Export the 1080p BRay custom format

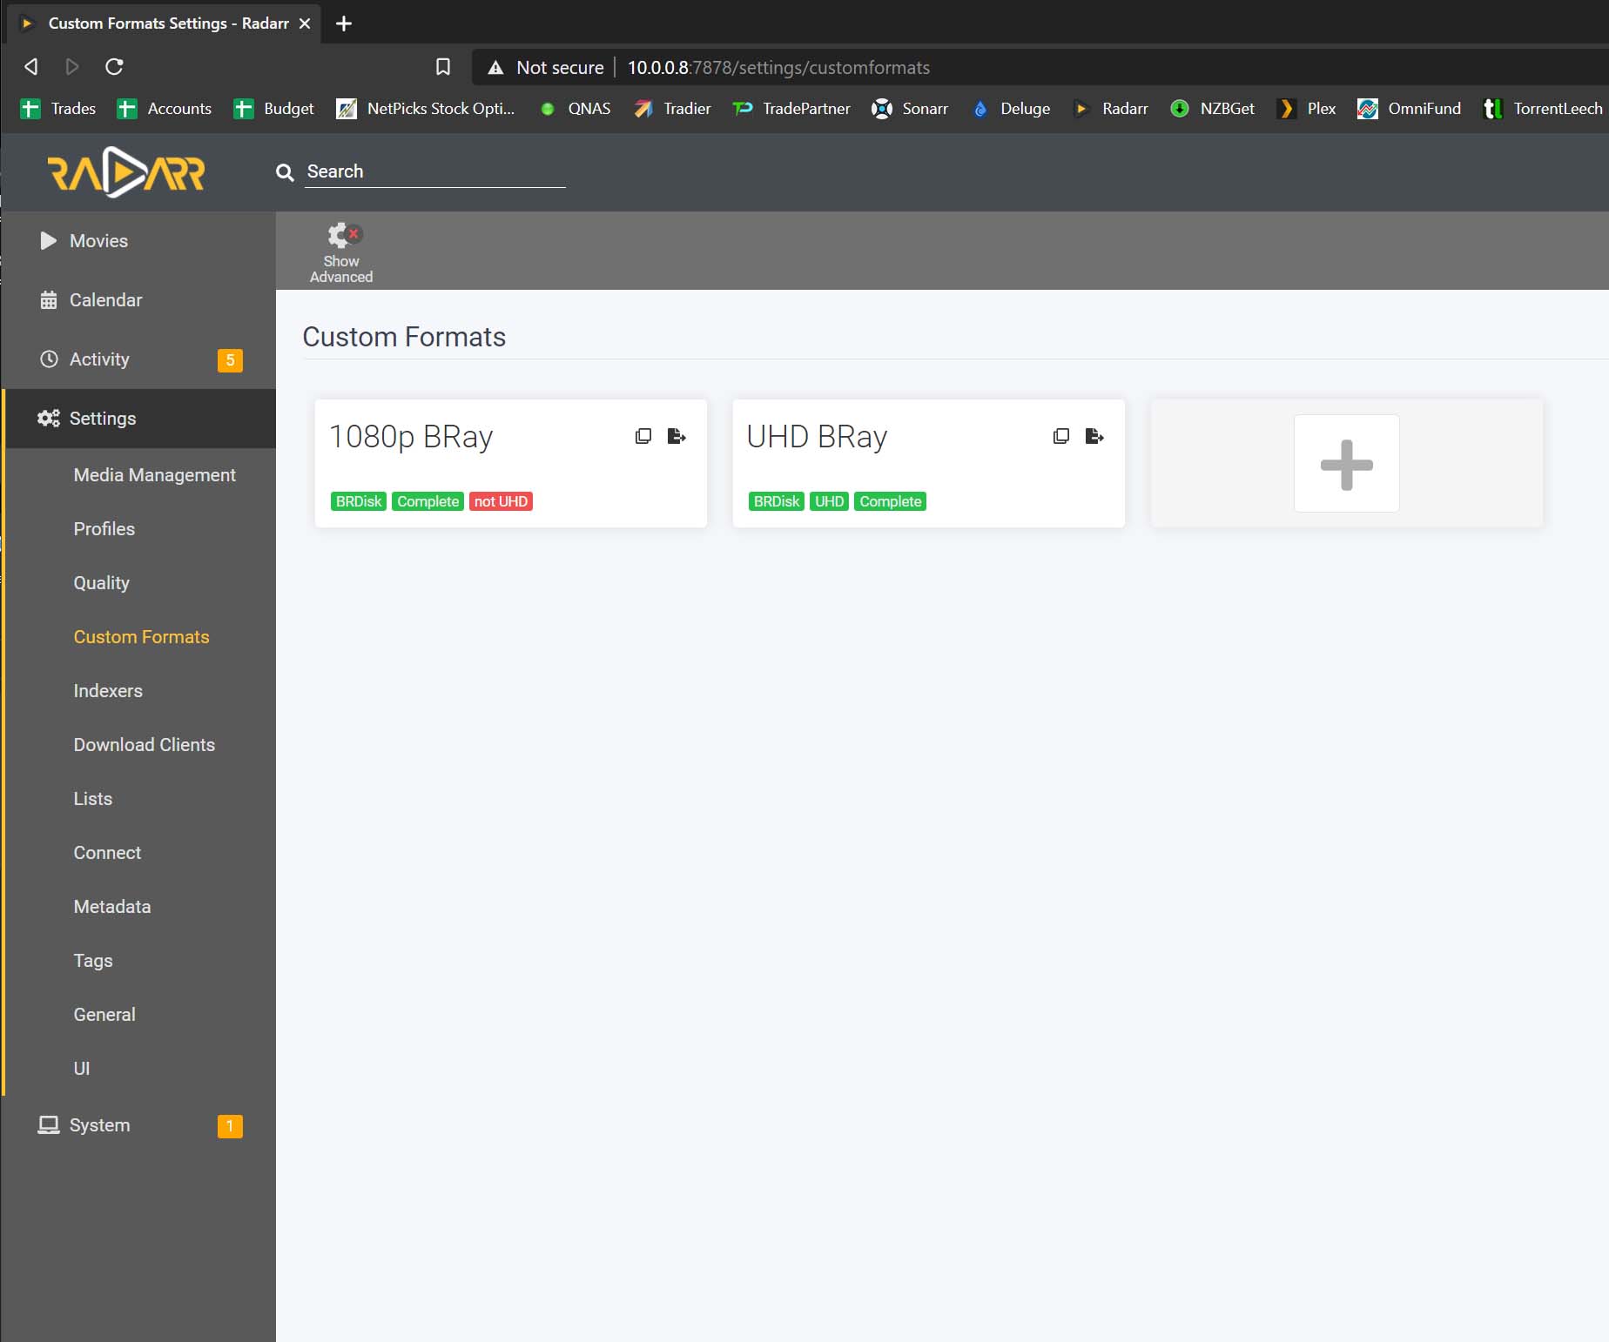point(677,436)
